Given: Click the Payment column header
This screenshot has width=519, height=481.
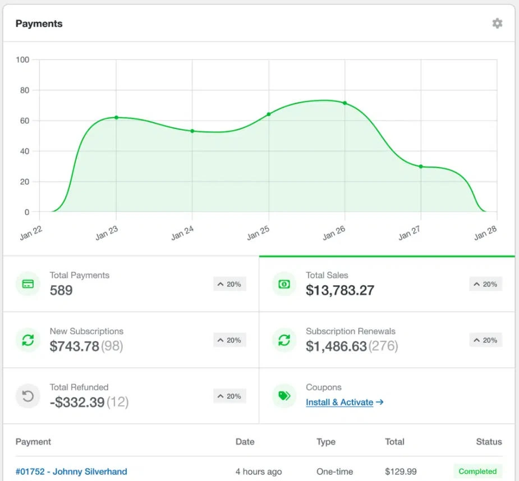Looking at the screenshot, I should coord(33,442).
